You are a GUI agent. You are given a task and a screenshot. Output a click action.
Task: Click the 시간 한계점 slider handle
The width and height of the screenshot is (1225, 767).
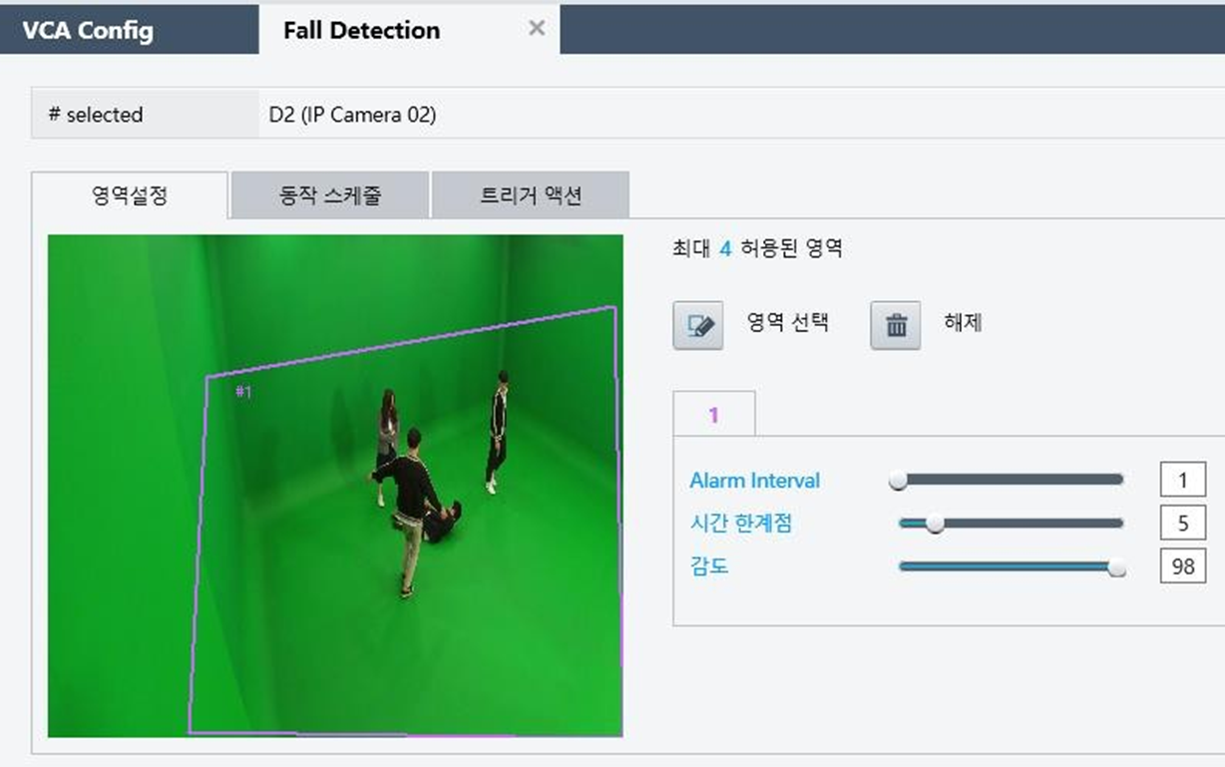(x=935, y=524)
